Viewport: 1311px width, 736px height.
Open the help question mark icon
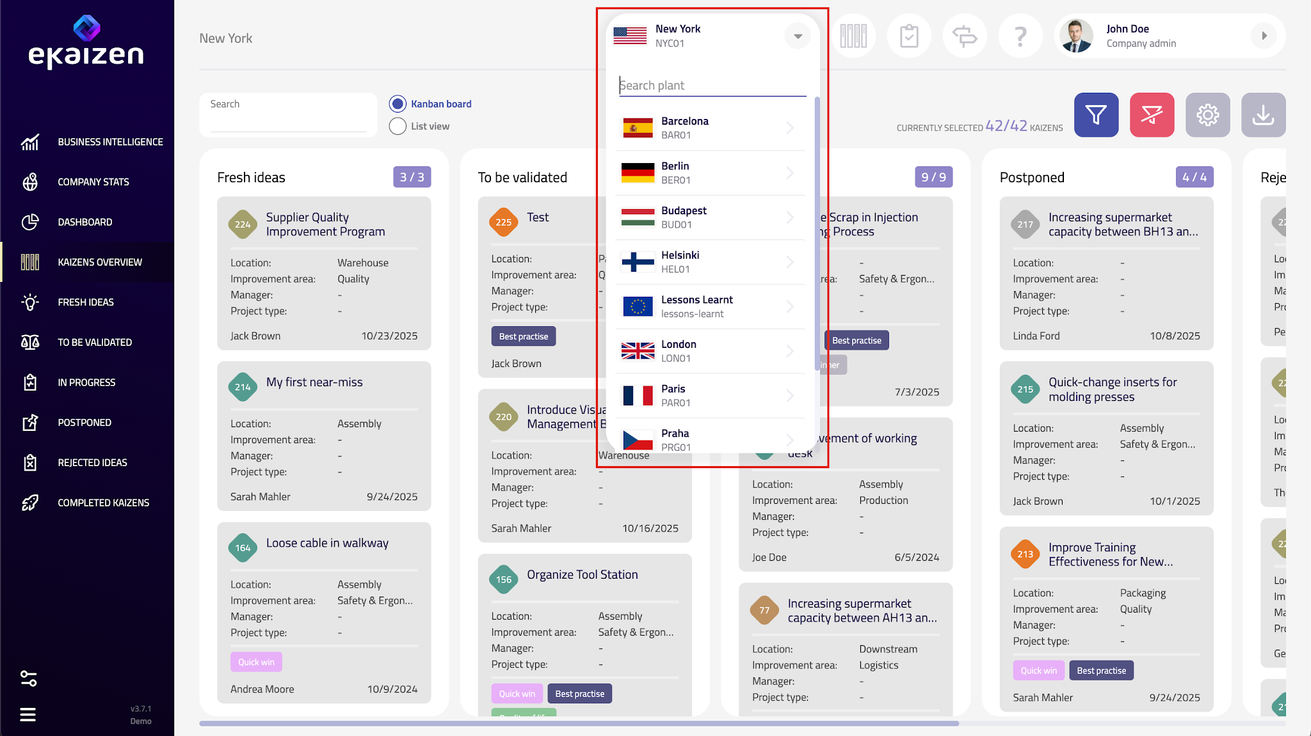point(1020,36)
